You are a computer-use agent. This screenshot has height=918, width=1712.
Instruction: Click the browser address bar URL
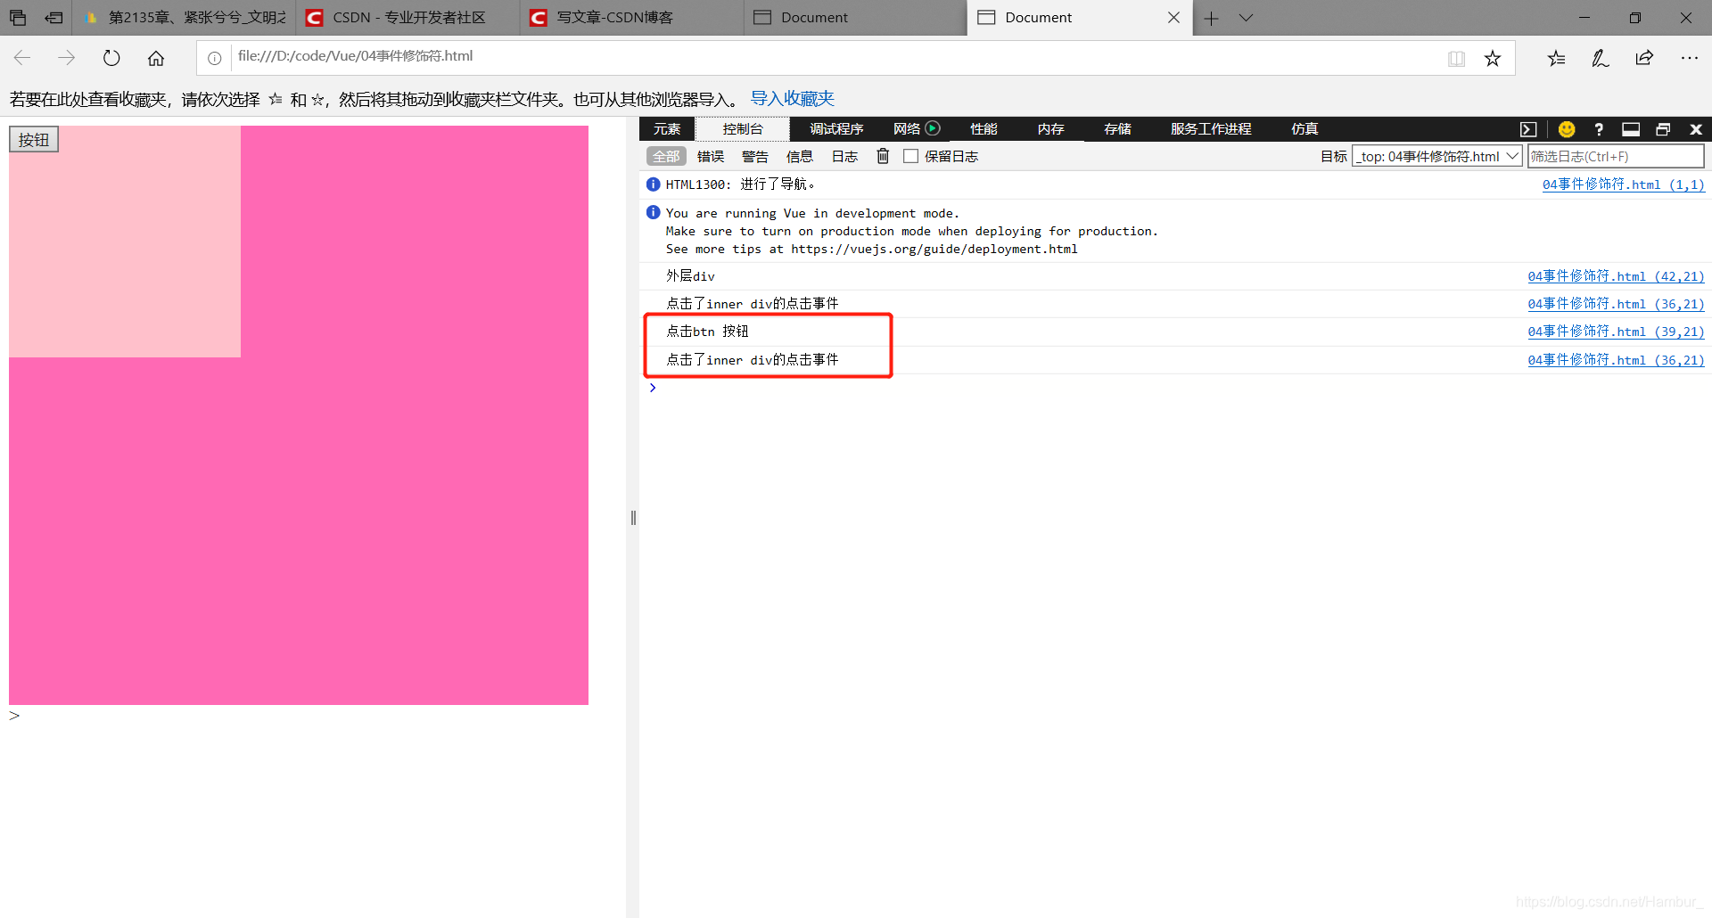click(355, 56)
